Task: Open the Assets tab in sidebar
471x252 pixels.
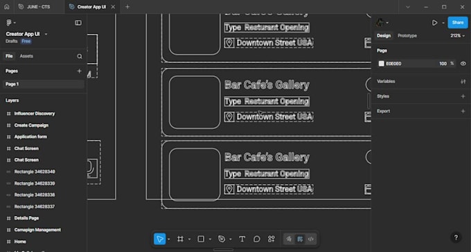Action: (26, 56)
